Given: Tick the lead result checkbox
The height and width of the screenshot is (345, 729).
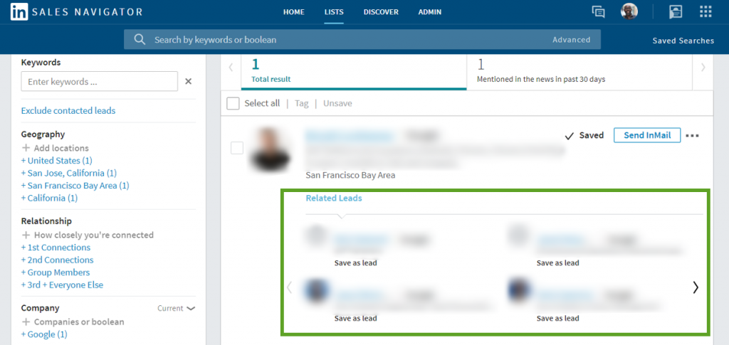Looking at the screenshot, I should [x=237, y=148].
